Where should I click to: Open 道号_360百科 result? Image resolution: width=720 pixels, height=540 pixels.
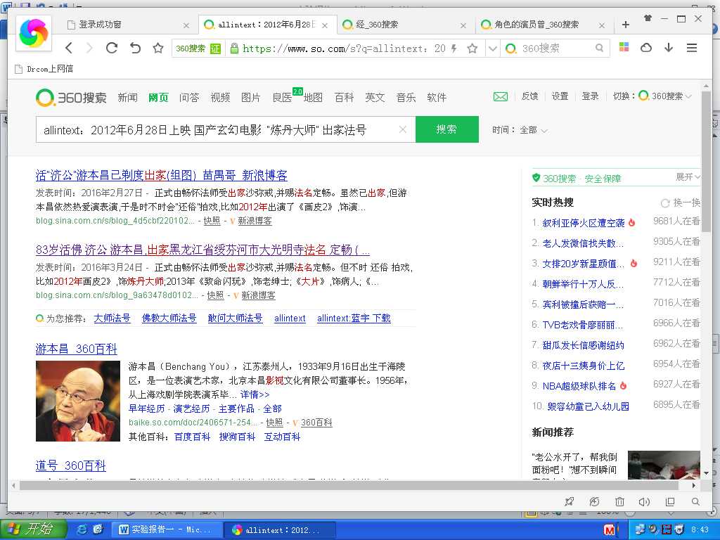coord(71,465)
